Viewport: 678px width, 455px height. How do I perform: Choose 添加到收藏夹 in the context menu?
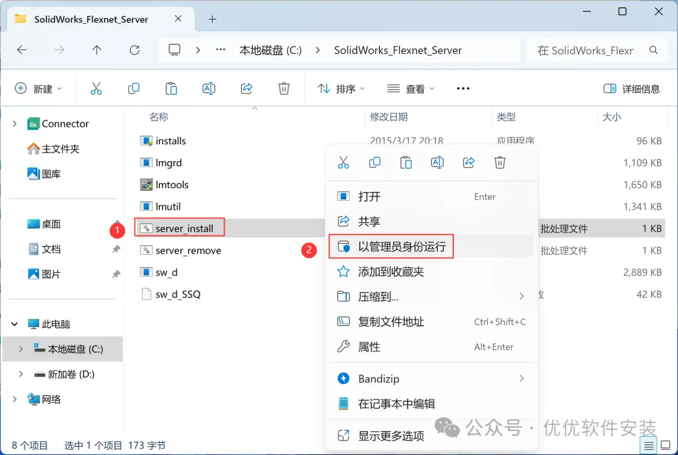[x=431, y=271]
